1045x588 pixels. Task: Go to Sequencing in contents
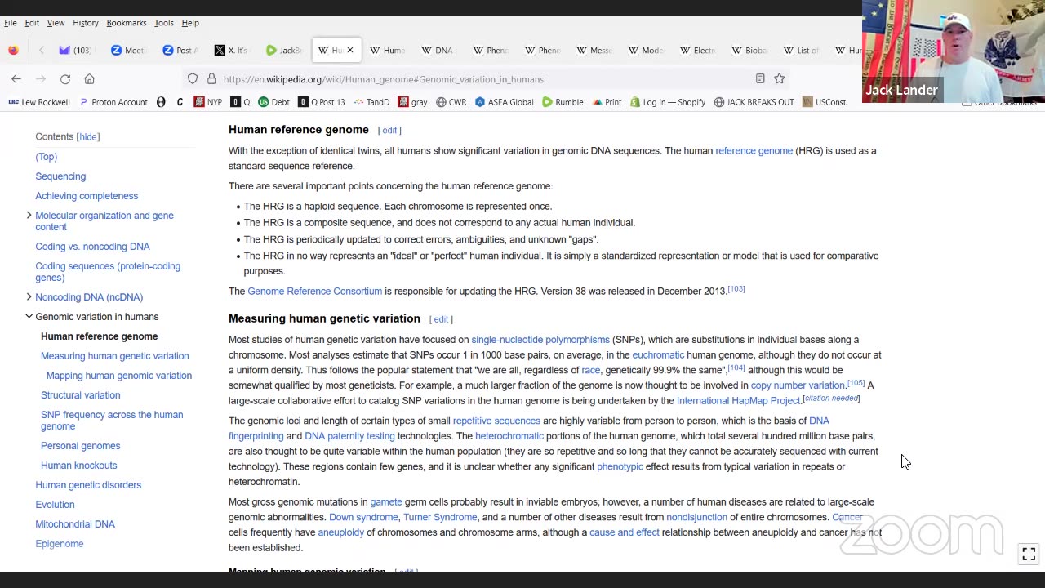click(60, 176)
